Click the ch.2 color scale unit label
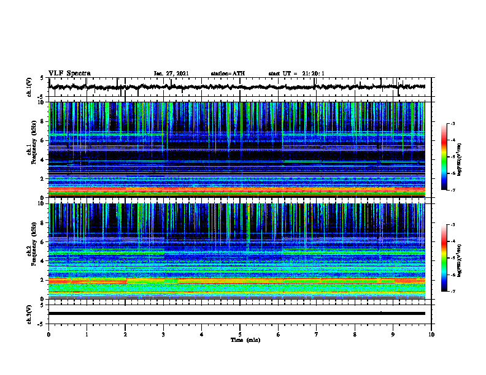 tap(460, 260)
